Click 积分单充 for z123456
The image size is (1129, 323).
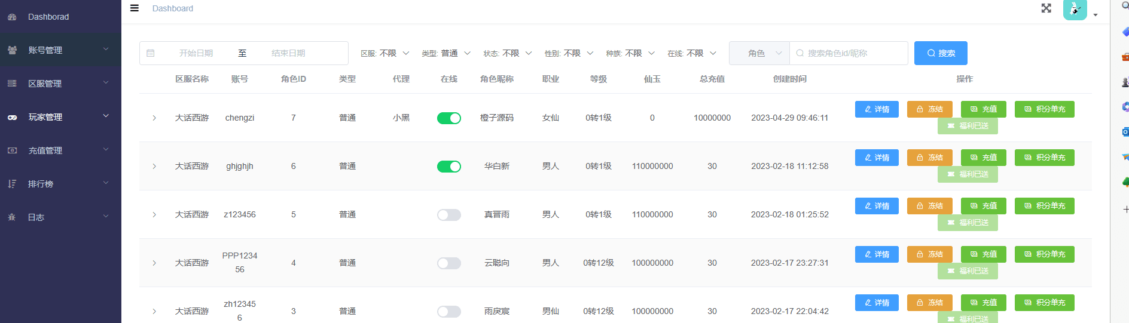pos(1045,206)
